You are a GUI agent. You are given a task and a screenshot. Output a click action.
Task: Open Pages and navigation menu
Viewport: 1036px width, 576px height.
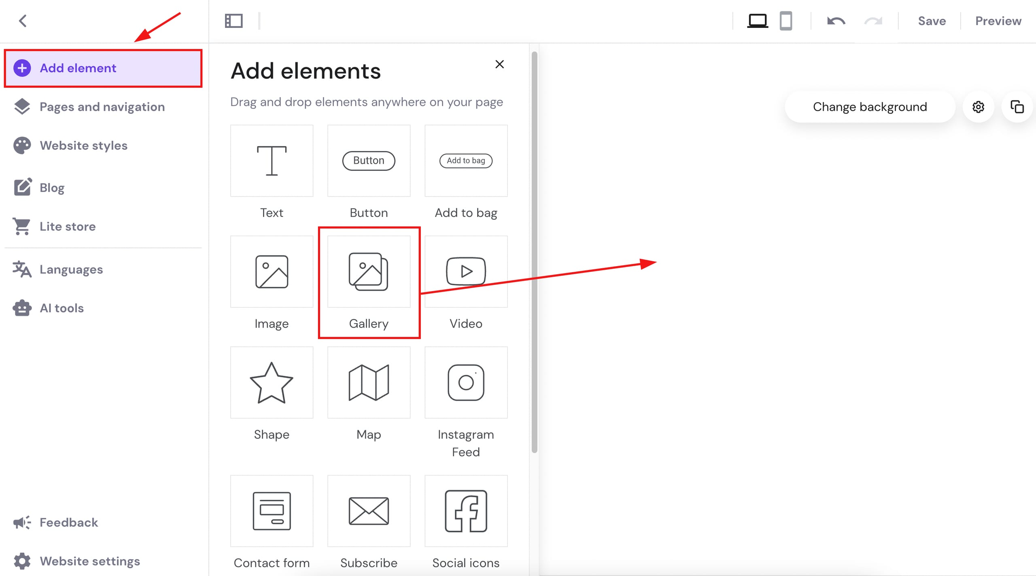point(102,107)
